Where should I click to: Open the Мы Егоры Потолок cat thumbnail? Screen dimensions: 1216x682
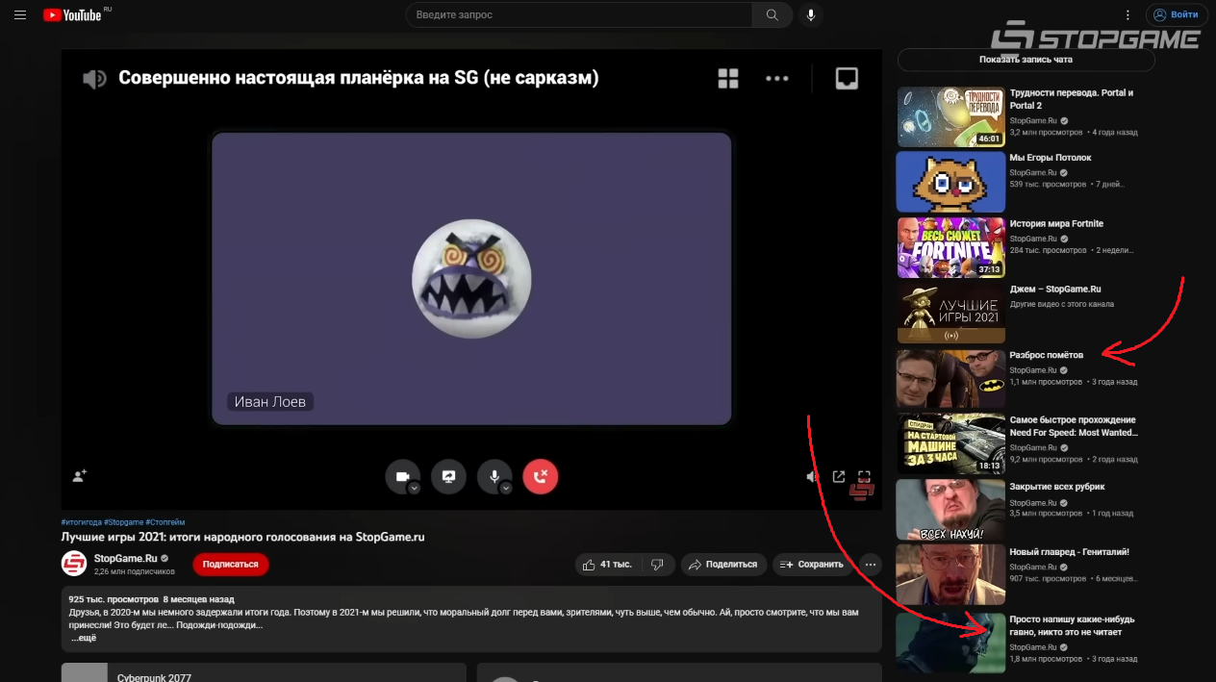[x=950, y=181]
